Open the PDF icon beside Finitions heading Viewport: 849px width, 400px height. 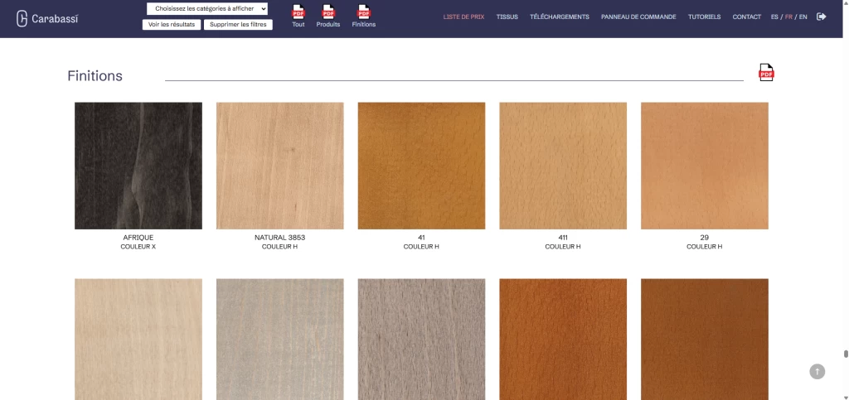pos(766,73)
